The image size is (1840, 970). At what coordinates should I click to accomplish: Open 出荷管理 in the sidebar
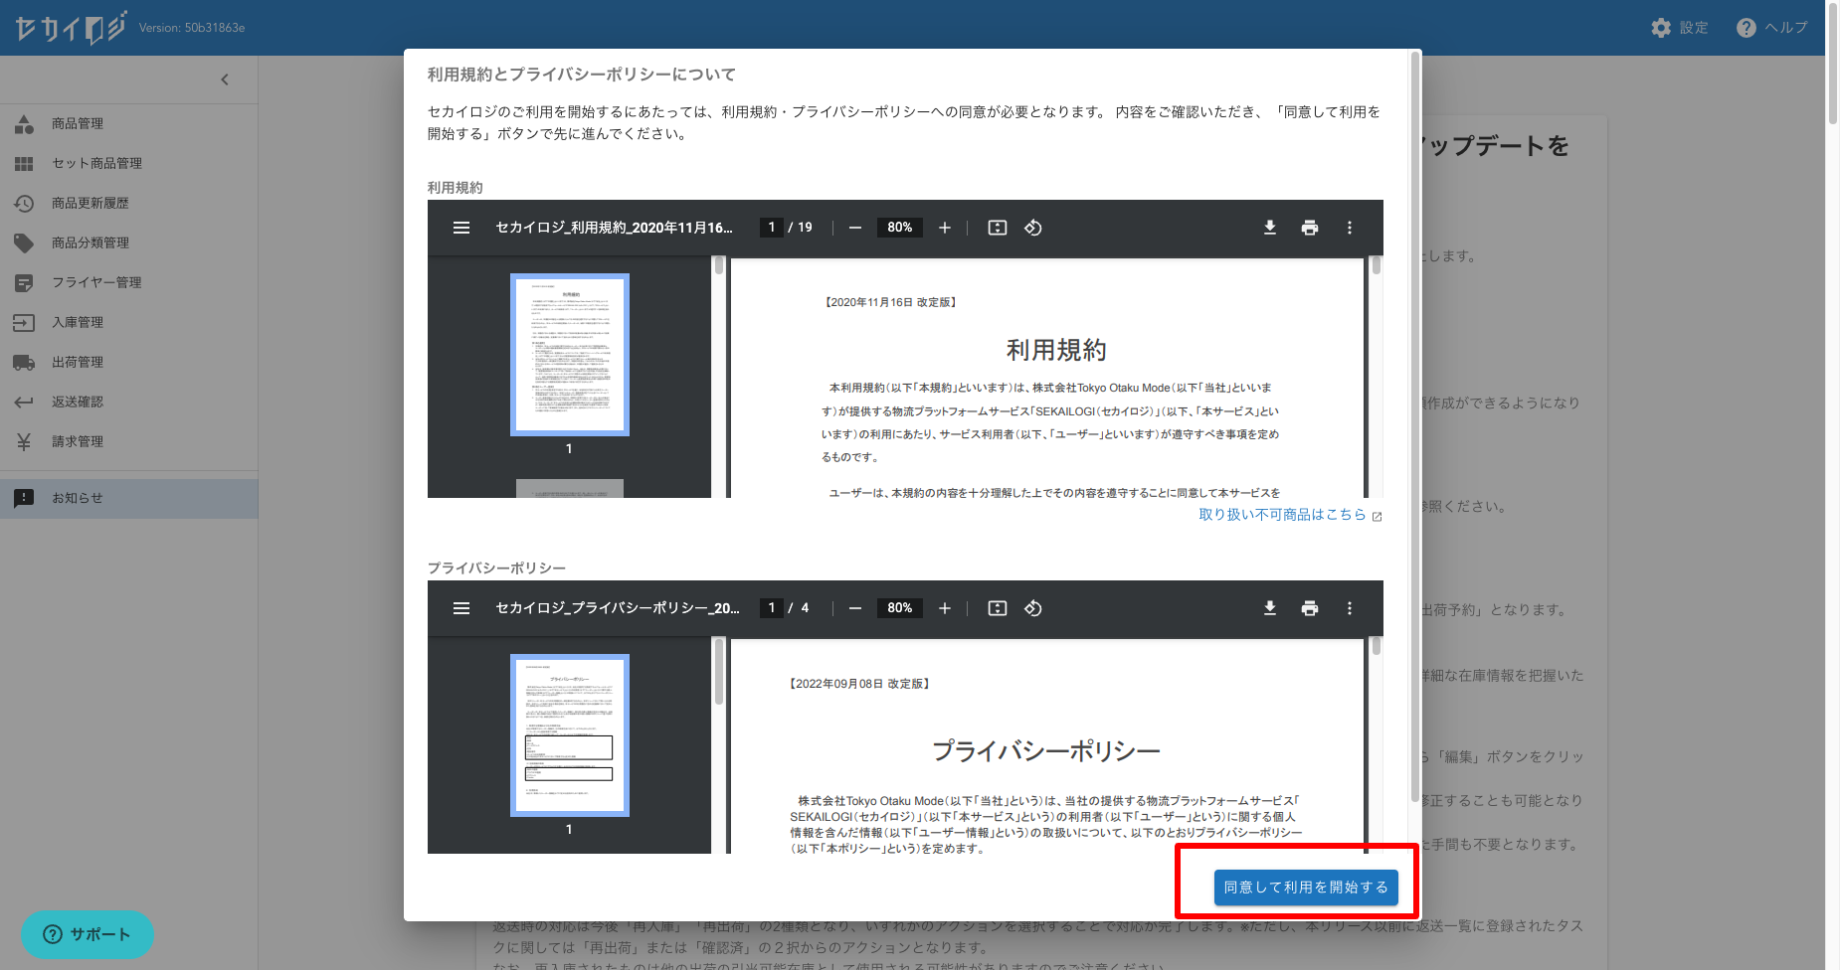pos(78,363)
